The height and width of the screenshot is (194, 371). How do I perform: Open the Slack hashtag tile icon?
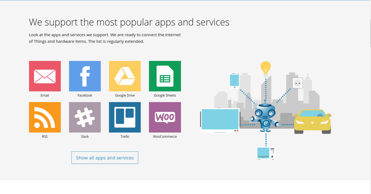85,117
